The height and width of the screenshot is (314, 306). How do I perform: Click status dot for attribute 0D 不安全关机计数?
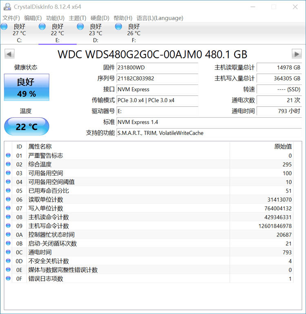tap(8, 261)
